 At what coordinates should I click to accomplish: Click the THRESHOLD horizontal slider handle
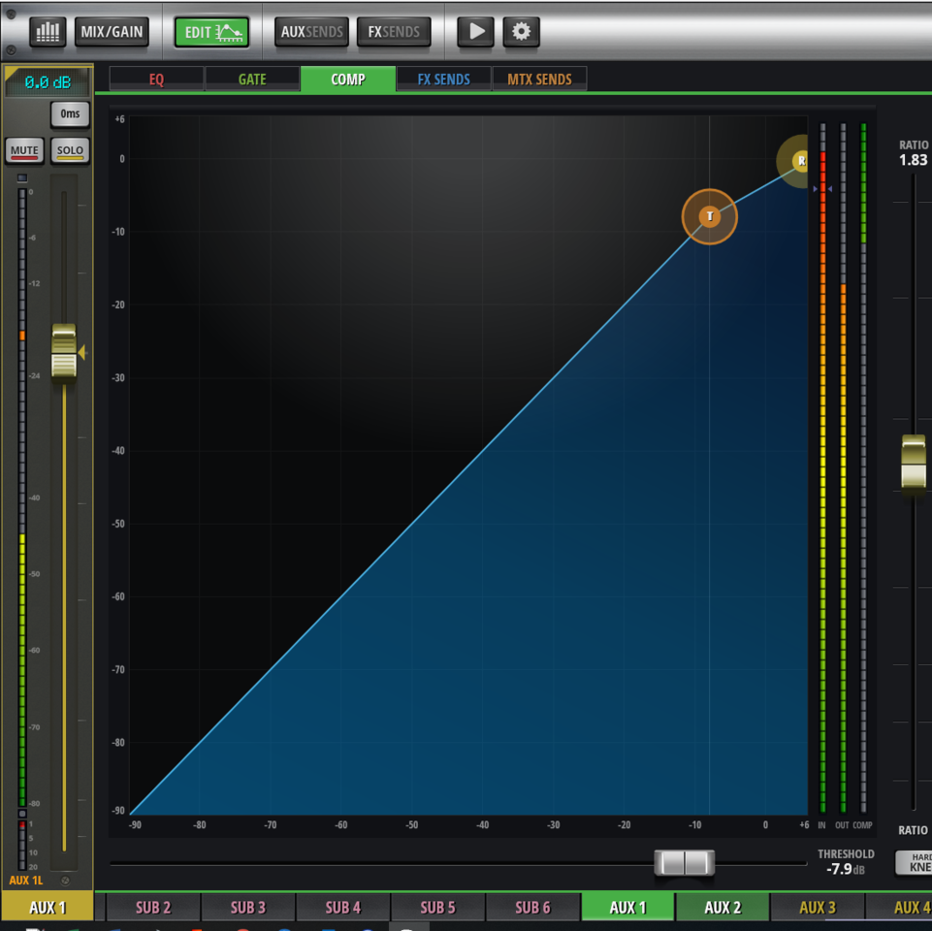pyautogui.click(x=684, y=862)
